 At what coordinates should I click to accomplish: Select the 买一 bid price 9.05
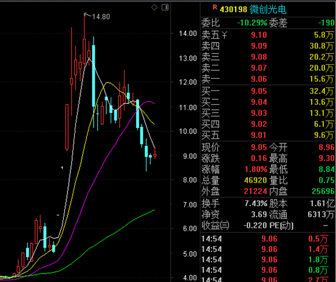[259, 91]
